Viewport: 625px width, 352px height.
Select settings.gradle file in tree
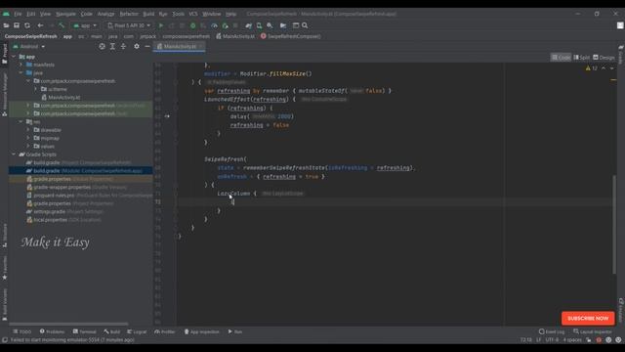coord(64,211)
